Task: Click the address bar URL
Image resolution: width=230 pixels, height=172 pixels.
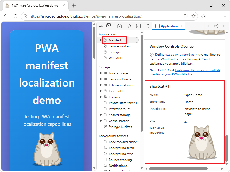Action: (86, 16)
